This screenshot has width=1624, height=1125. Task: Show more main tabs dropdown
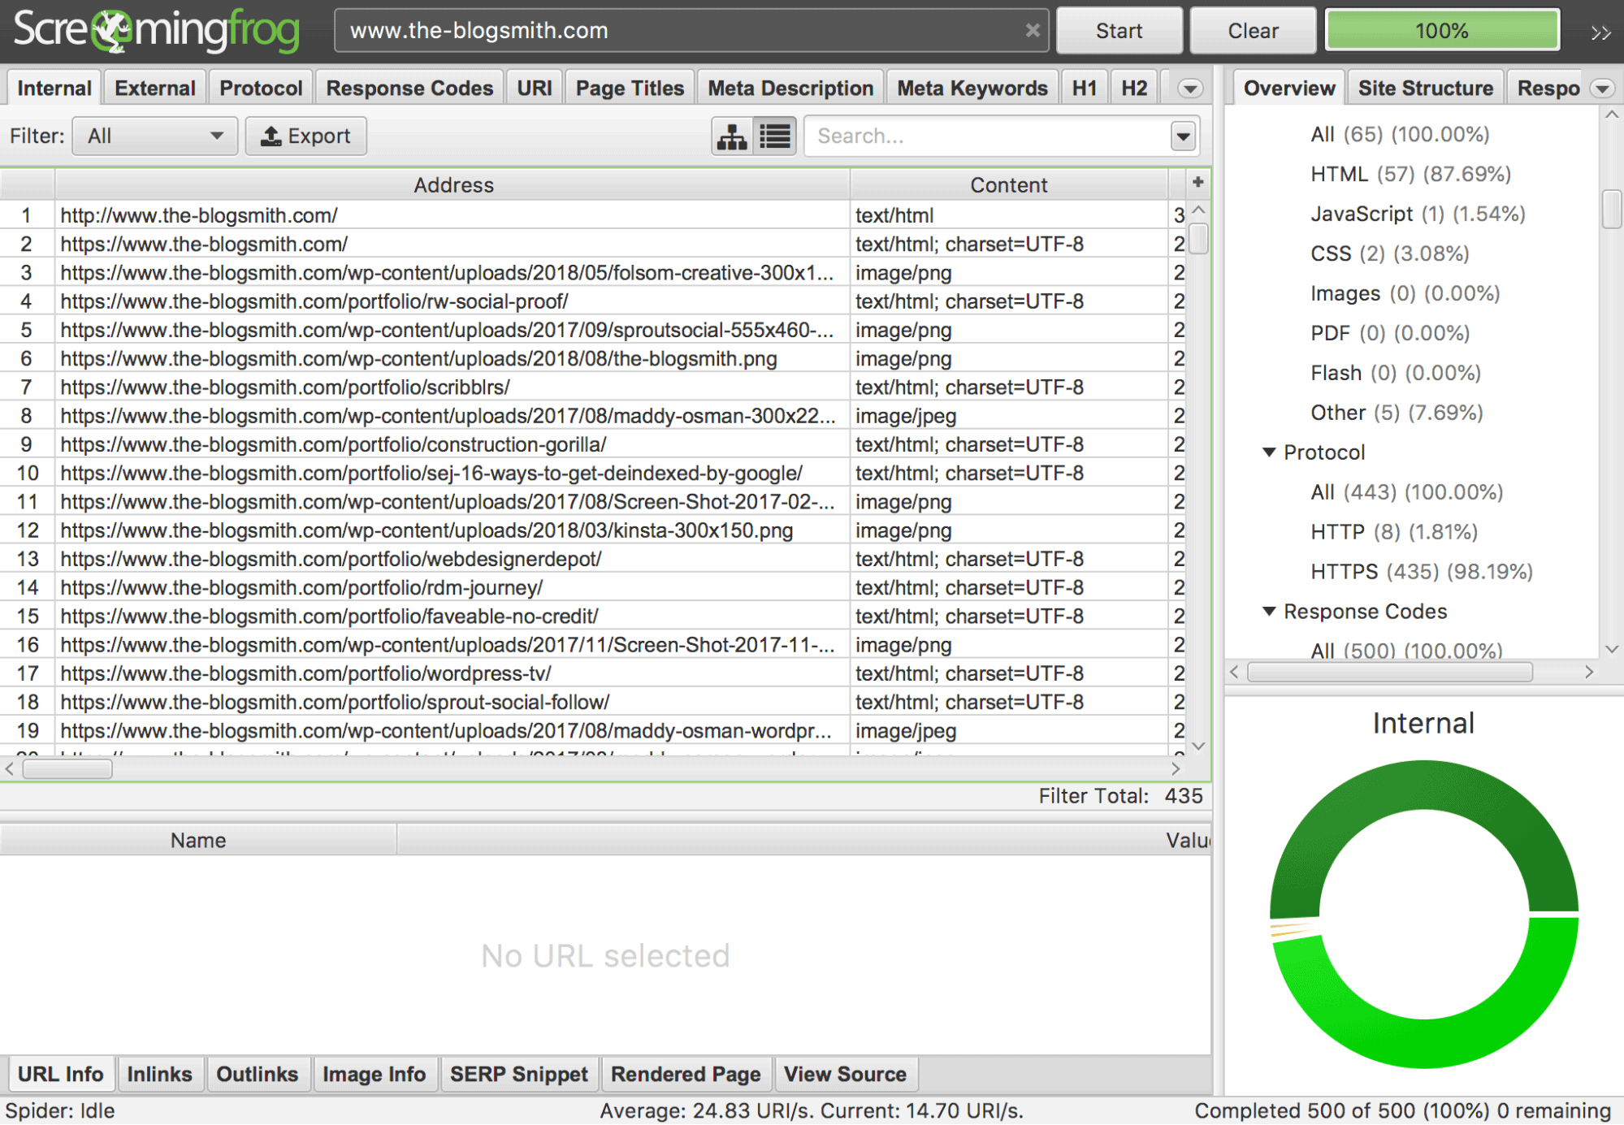click(1190, 89)
